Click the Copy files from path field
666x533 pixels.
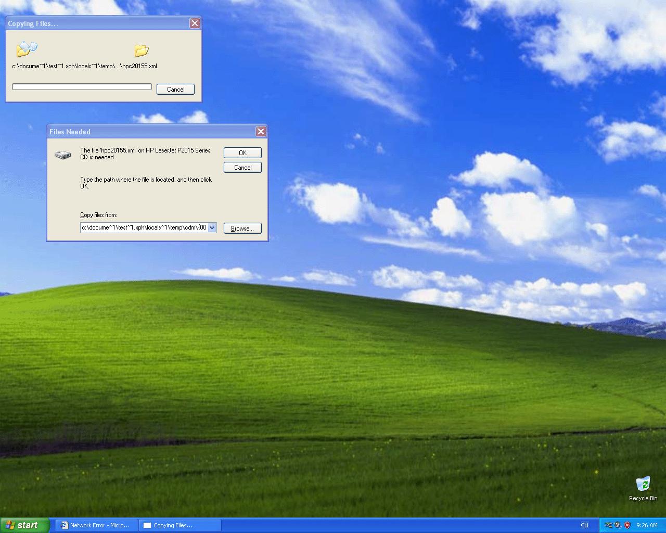click(144, 228)
